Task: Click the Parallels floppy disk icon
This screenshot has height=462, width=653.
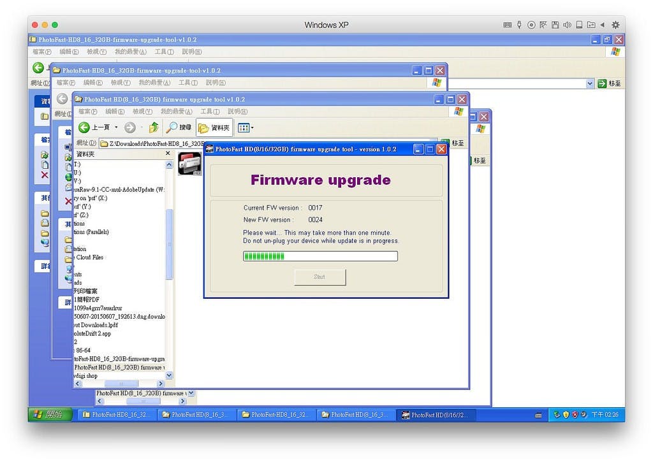Action: point(555,25)
